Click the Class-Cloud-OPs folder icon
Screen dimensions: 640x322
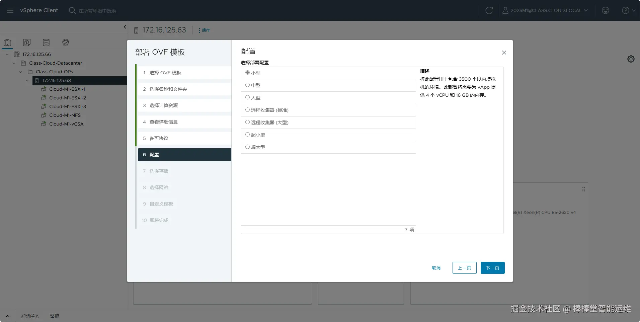[30, 72]
